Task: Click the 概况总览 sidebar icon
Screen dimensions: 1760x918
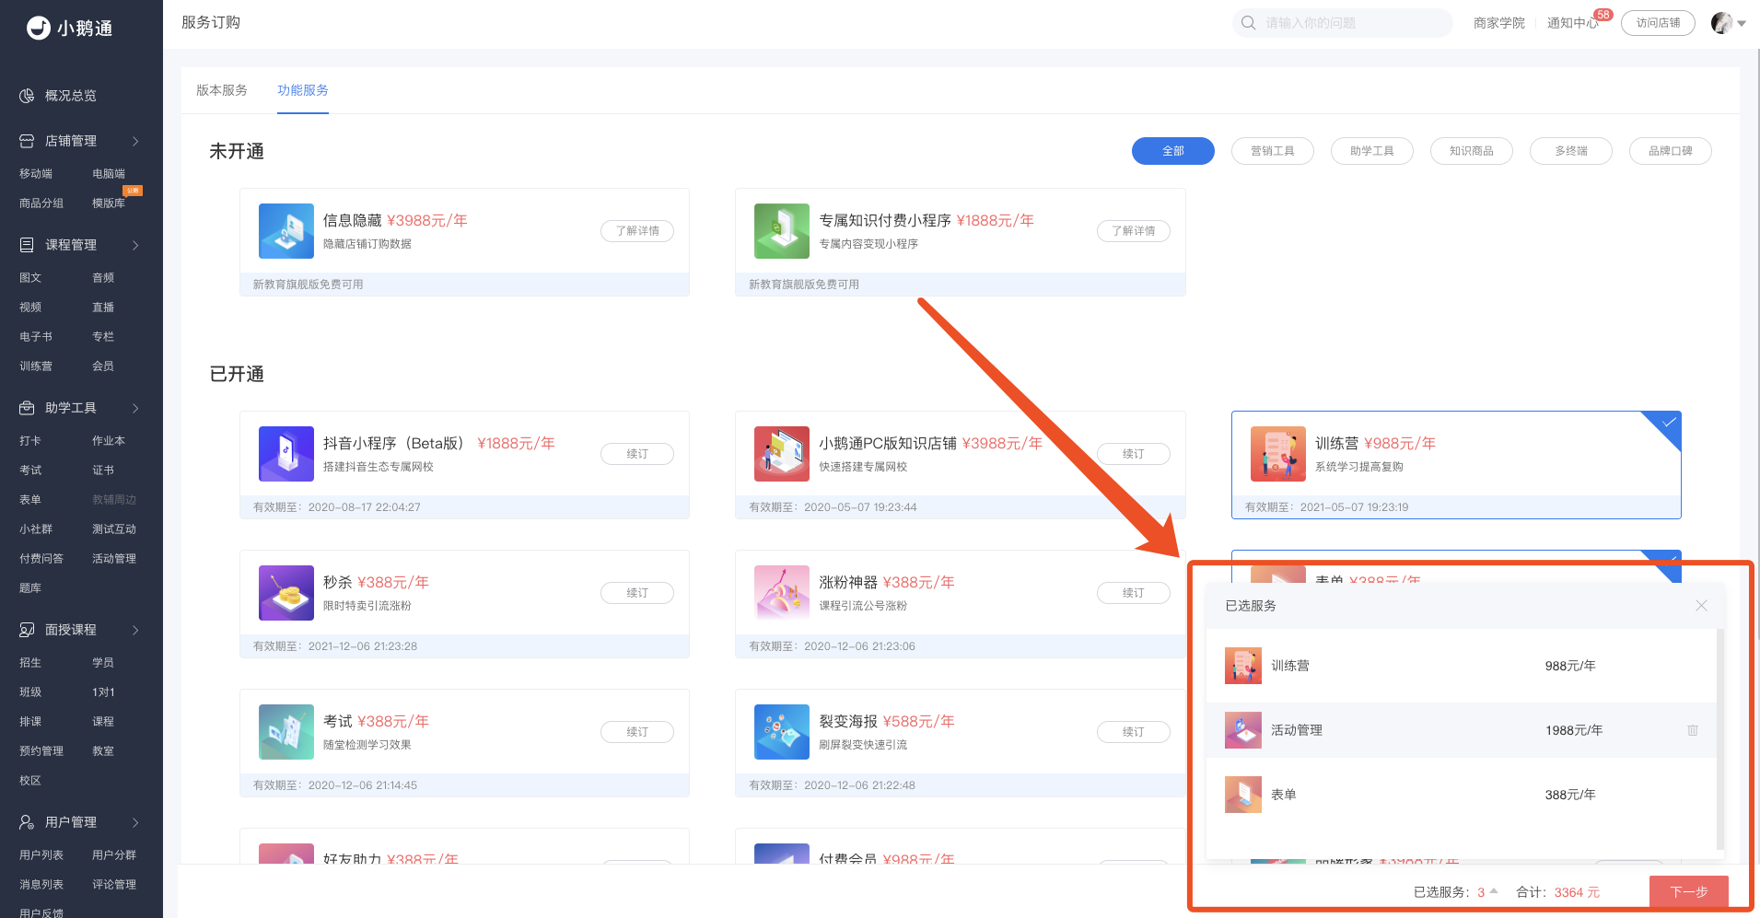Action: (x=27, y=96)
